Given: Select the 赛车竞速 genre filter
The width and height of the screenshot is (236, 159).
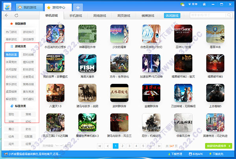Looking at the screenshot, I should click(28, 92).
